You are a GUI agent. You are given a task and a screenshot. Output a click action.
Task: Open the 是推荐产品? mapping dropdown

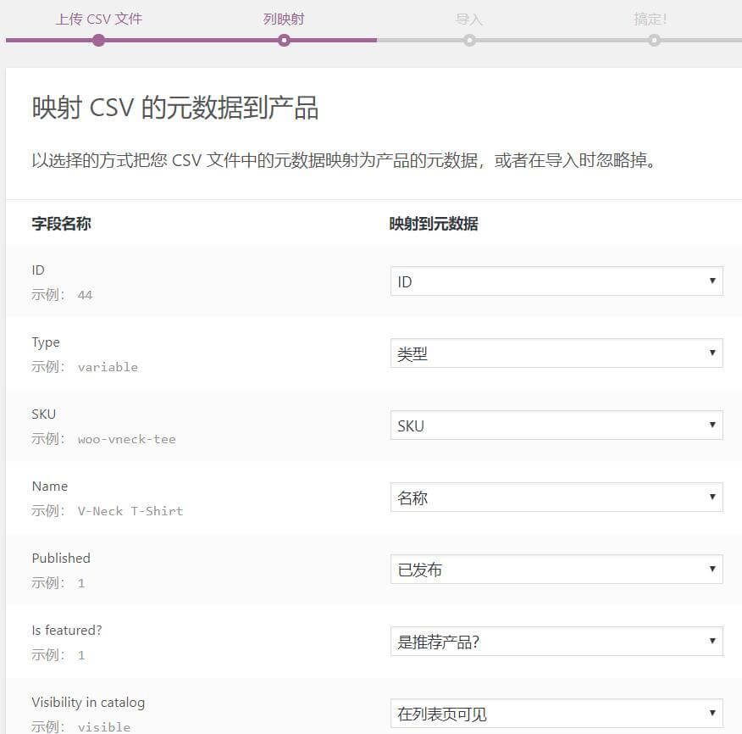pos(556,642)
